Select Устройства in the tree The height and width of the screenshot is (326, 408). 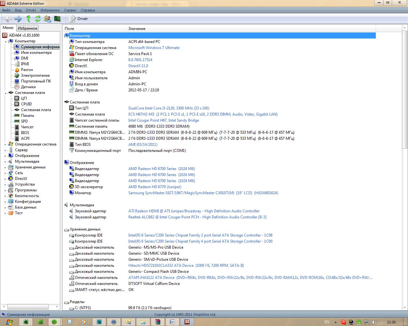(25, 184)
